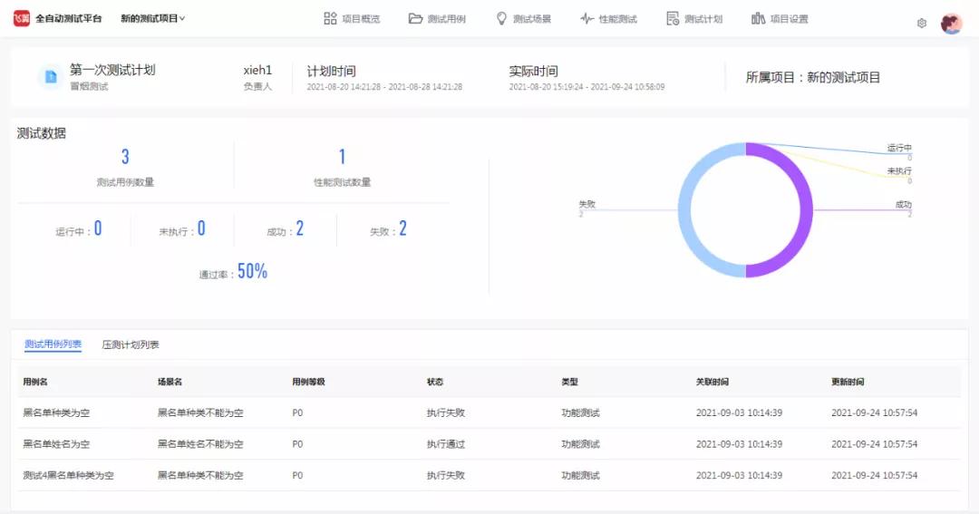Viewport: 979px width, 514px height.
Task: Go to 测试计划 menu
Action: (703, 19)
